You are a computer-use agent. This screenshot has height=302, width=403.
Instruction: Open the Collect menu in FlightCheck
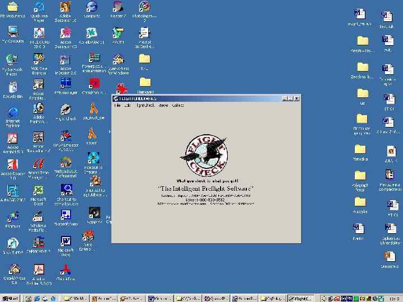pos(178,105)
